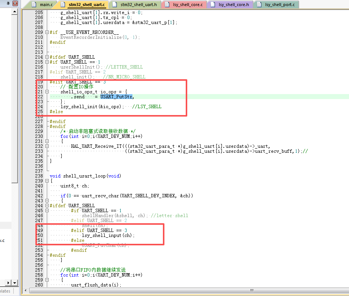Collapse the #if UART_SHELL == 1 fold at line 245
Image resolution: width=349 pixels, height=296 pixels.
click(x=47, y=210)
